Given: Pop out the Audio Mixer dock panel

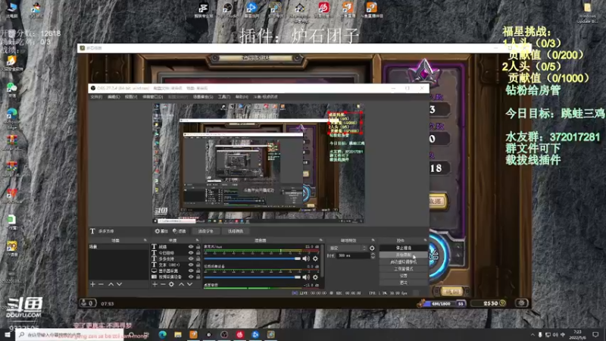Looking at the screenshot, I should tap(320, 240).
